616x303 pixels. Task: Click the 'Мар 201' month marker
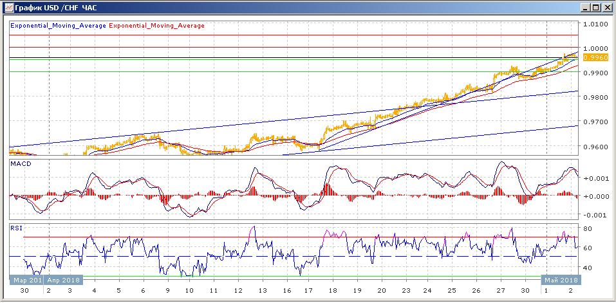(x=26, y=280)
